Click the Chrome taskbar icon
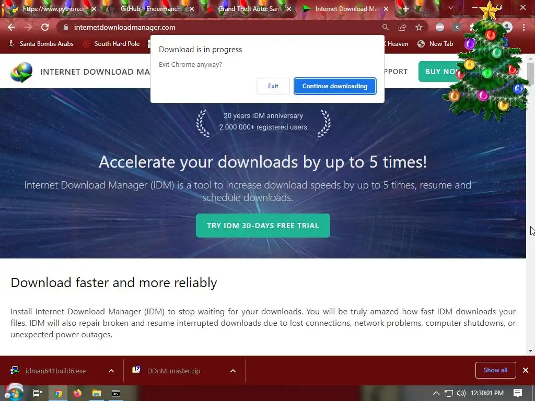 tap(58, 393)
